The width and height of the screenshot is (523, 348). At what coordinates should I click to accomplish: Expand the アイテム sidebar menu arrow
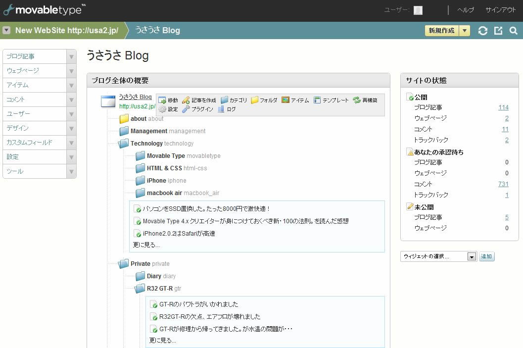pyautogui.click(x=71, y=86)
